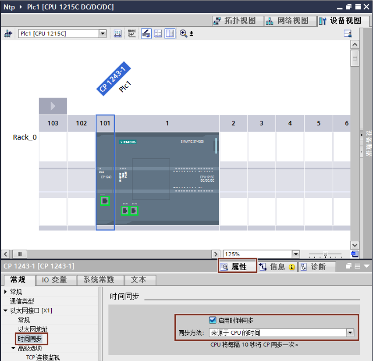Screen dimensions: 373x361
Task: Open the 属性 properties tab
Action: [238, 266]
